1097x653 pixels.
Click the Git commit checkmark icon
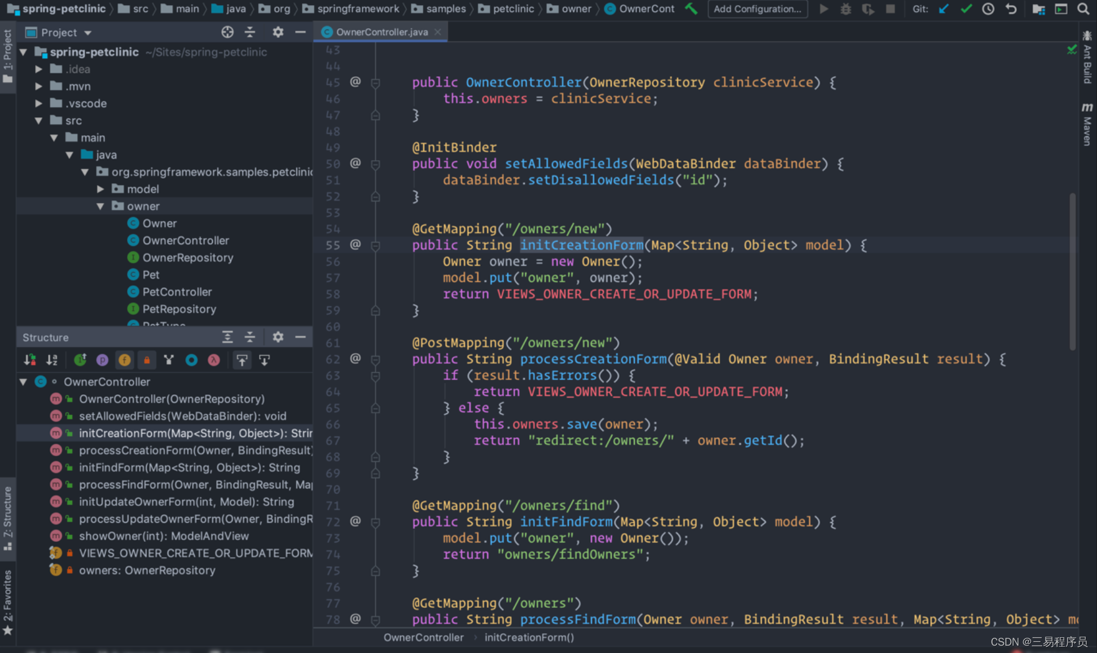[x=966, y=9]
